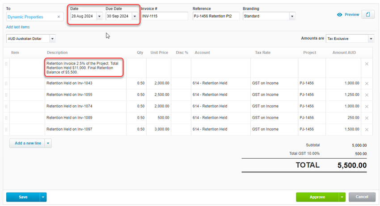The image size is (380, 206).
Task: Open the Due Date picker dropdown arrow
Action: click(x=135, y=16)
